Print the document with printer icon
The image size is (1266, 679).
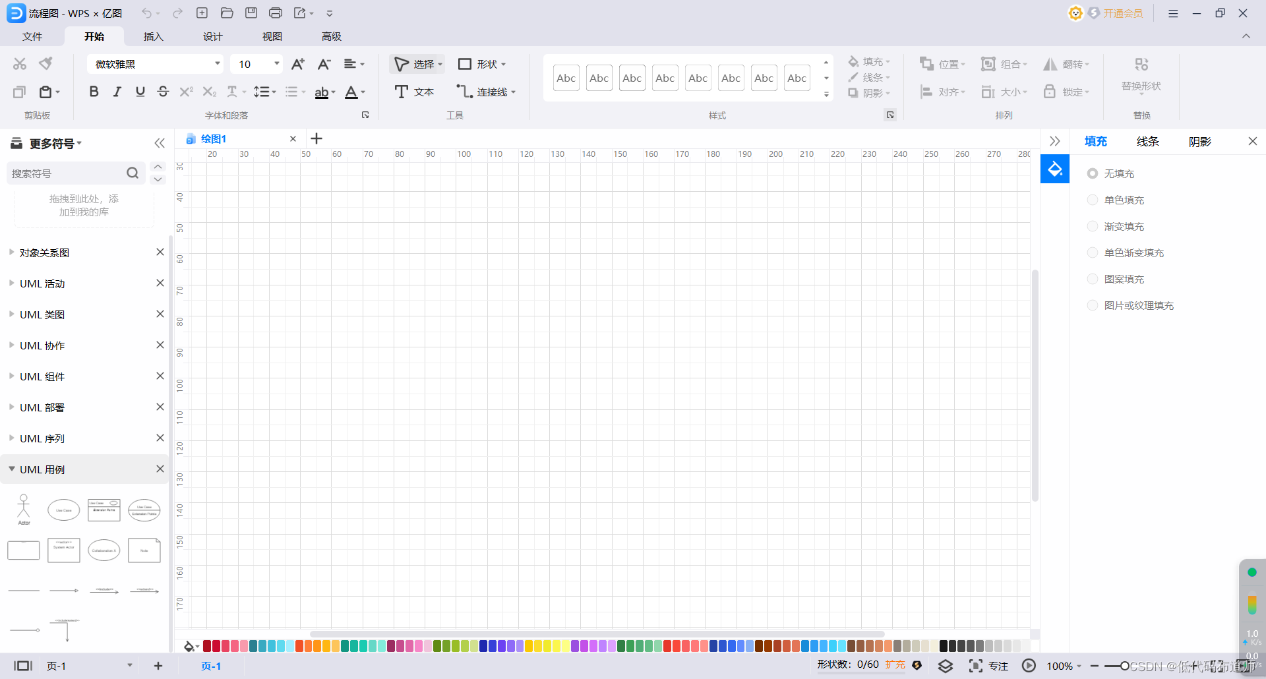pyautogui.click(x=276, y=13)
